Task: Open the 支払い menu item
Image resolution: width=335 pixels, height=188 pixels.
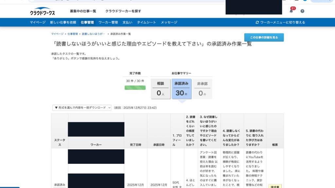Action: coord(128,23)
